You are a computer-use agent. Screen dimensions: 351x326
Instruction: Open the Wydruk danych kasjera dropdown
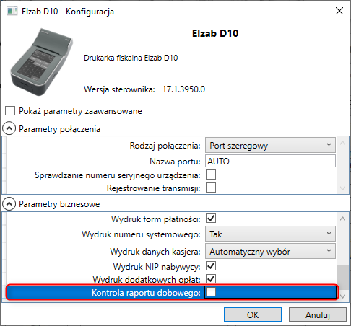[x=270, y=251]
